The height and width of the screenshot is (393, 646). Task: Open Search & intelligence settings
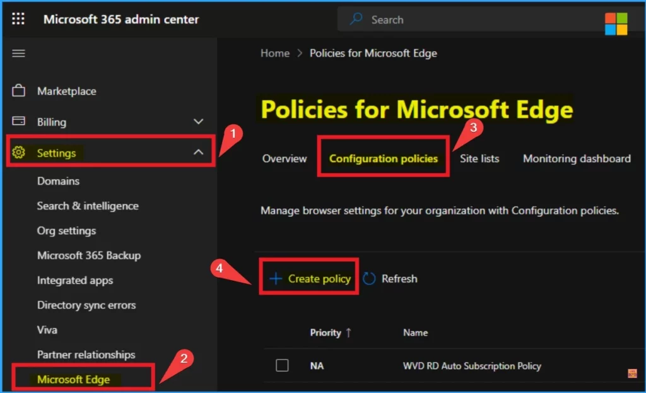click(88, 206)
